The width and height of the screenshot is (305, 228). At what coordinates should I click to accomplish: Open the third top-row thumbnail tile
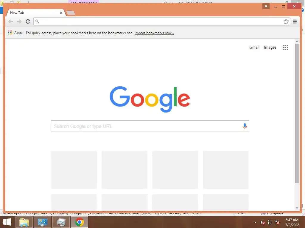pos(175,170)
